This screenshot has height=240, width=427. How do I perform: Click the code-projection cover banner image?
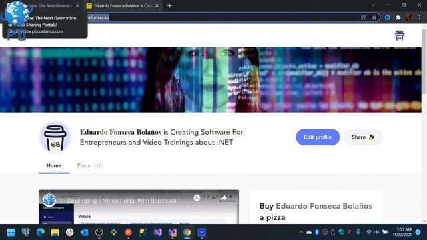(211, 80)
